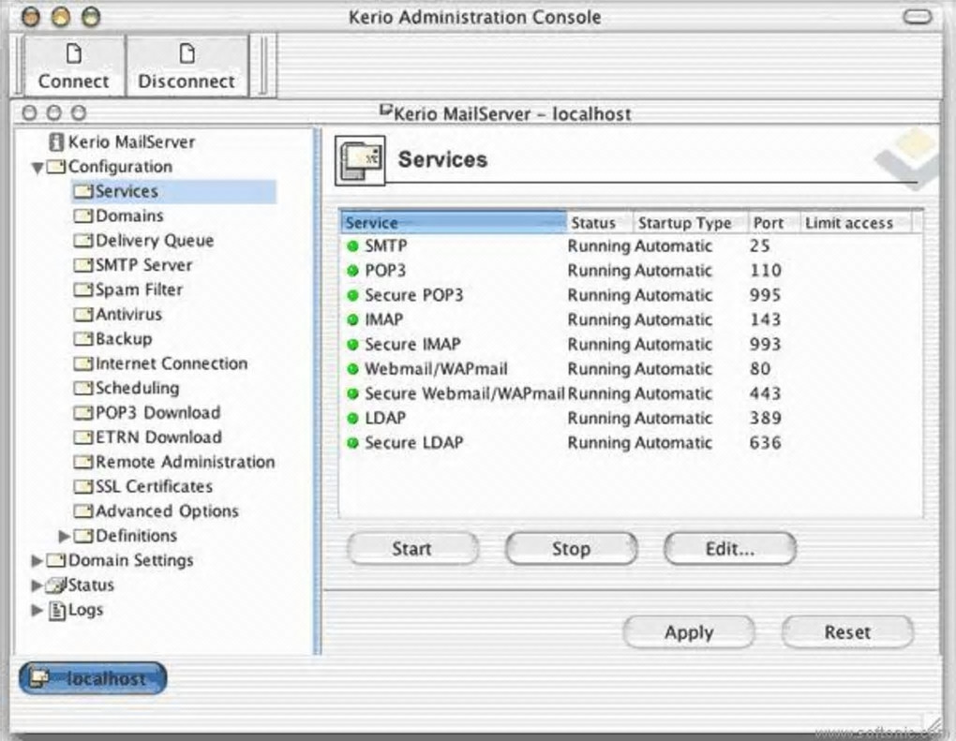Click the Definitions folder icon
This screenshot has width=956, height=741.
[82, 536]
